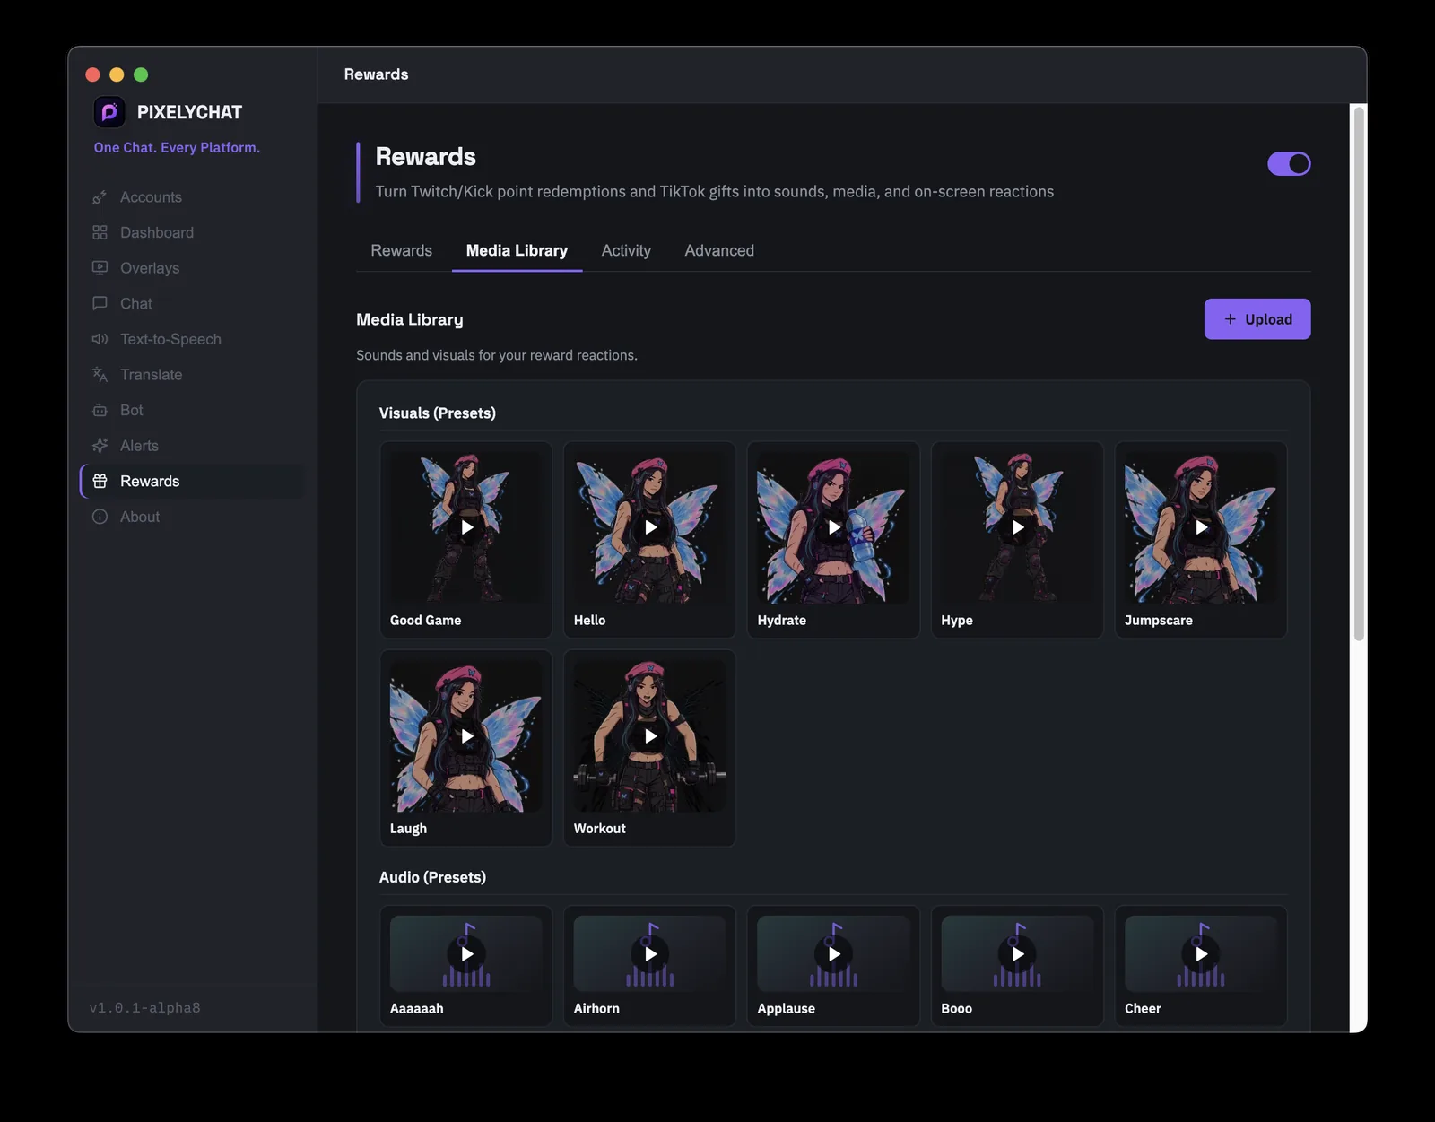This screenshot has height=1122, width=1435.
Task: Open Overlays via its monitor icon
Action: point(100,268)
